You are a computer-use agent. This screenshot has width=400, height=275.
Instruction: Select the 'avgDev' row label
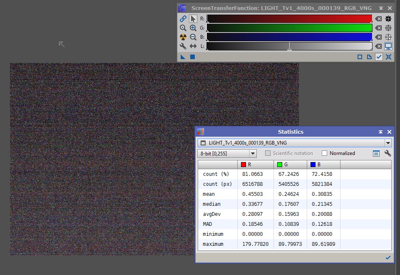point(212,214)
